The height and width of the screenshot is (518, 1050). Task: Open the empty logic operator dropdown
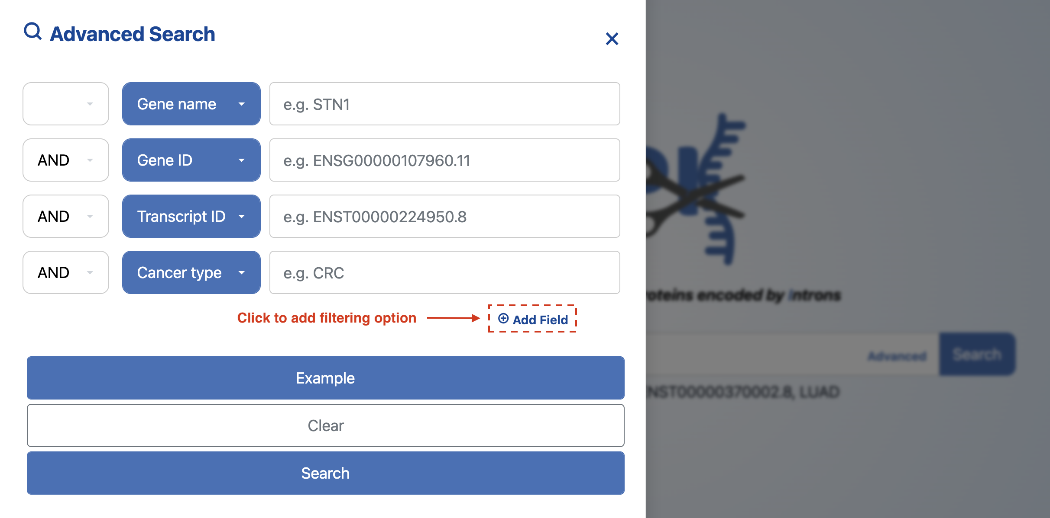66,104
